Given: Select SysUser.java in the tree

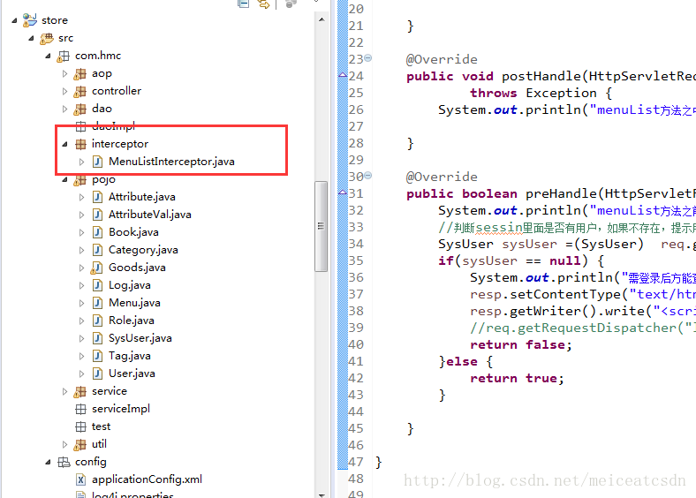Looking at the screenshot, I should coord(140,338).
